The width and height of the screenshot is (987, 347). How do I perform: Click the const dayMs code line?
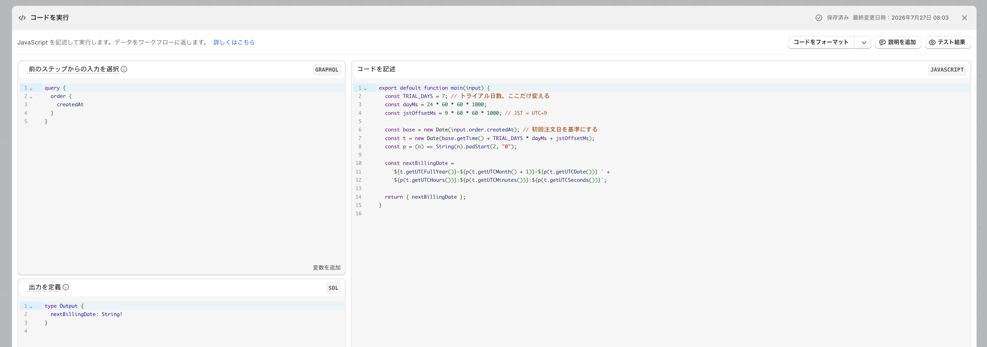[x=436, y=104]
